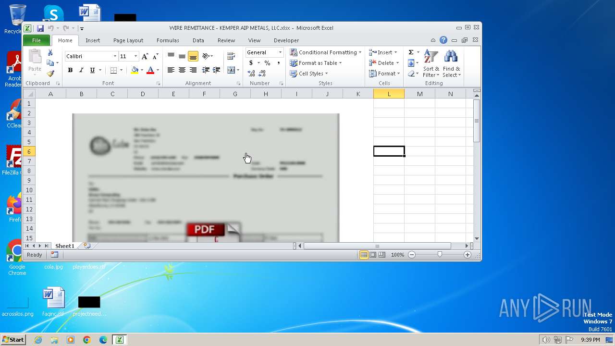The image size is (615, 346).
Task: Open General number format dropdown
Action: [280, 52]
